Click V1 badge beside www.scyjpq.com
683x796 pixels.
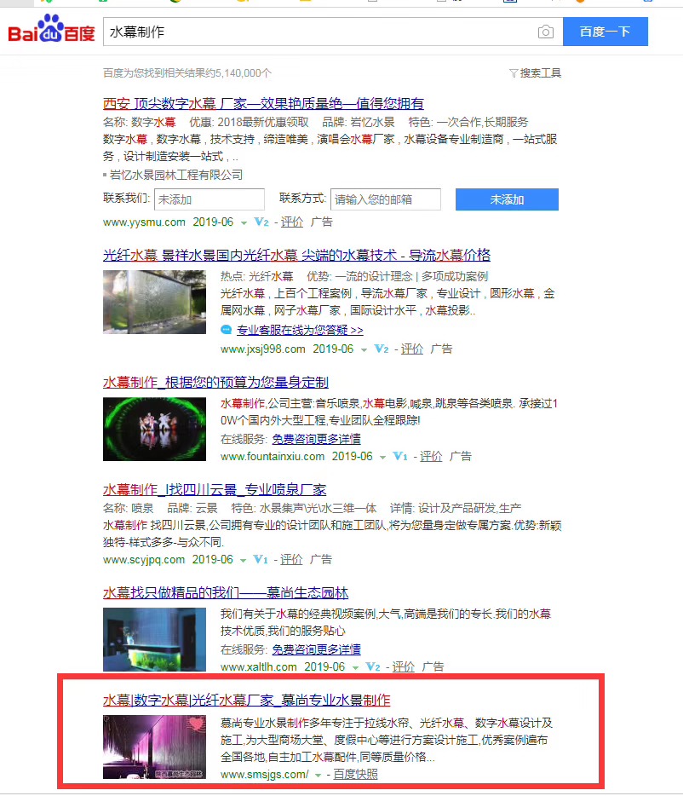point(261,560)
